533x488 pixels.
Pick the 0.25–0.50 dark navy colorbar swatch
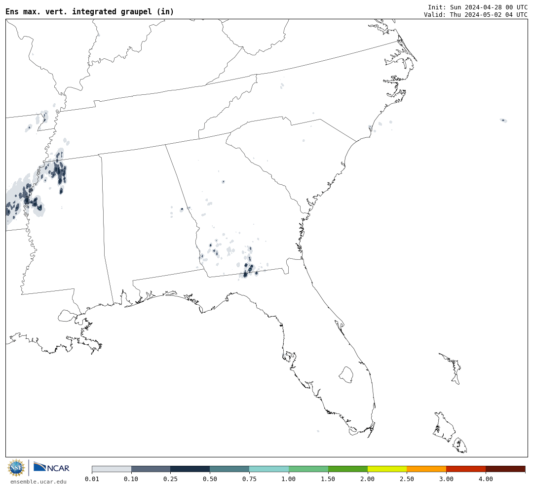pos(190,469)
